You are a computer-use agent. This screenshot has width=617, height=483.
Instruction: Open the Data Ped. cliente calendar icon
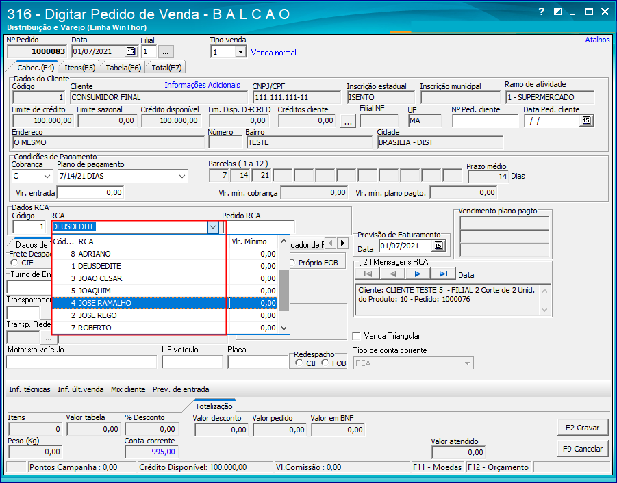586,120
